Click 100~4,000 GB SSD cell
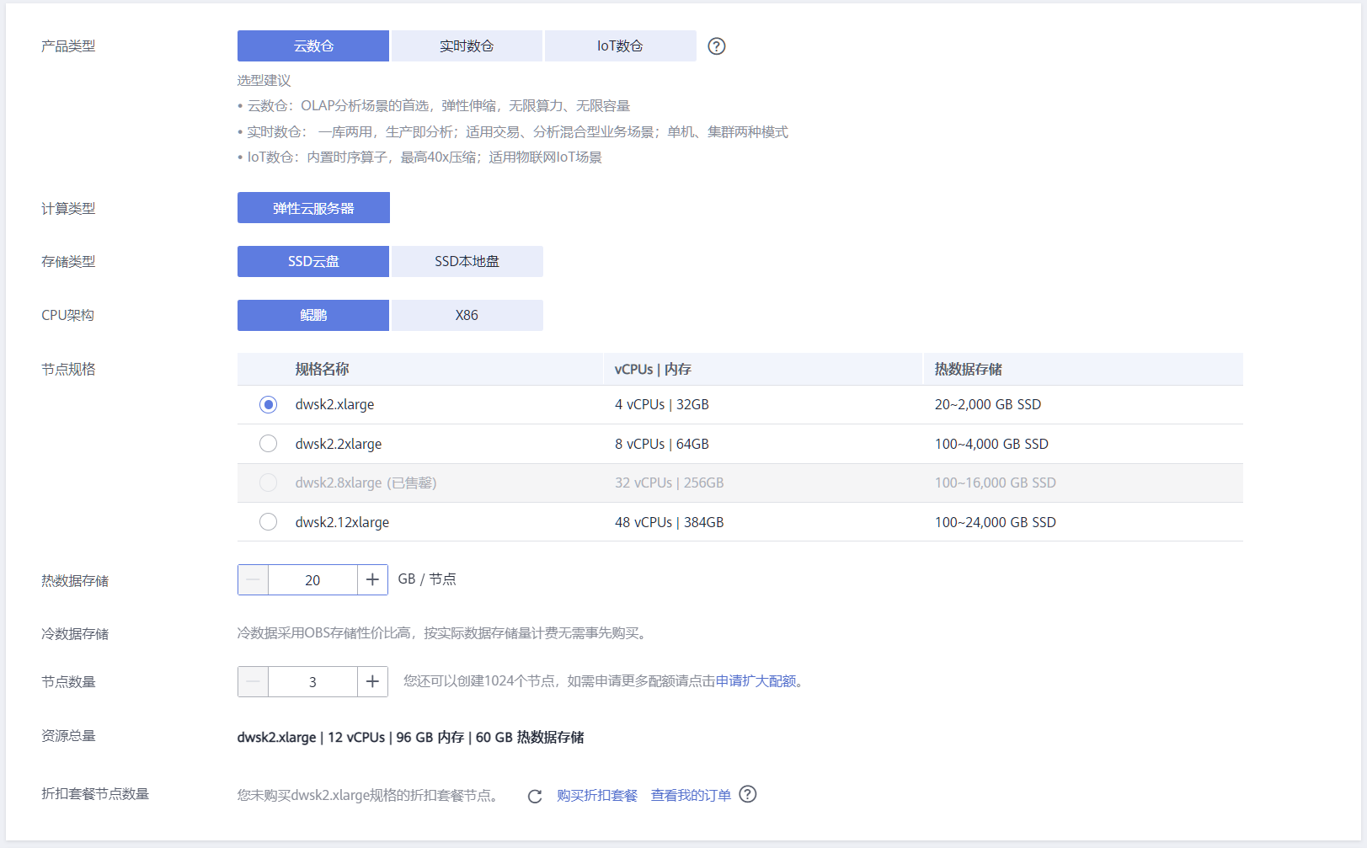 [991, 444]
